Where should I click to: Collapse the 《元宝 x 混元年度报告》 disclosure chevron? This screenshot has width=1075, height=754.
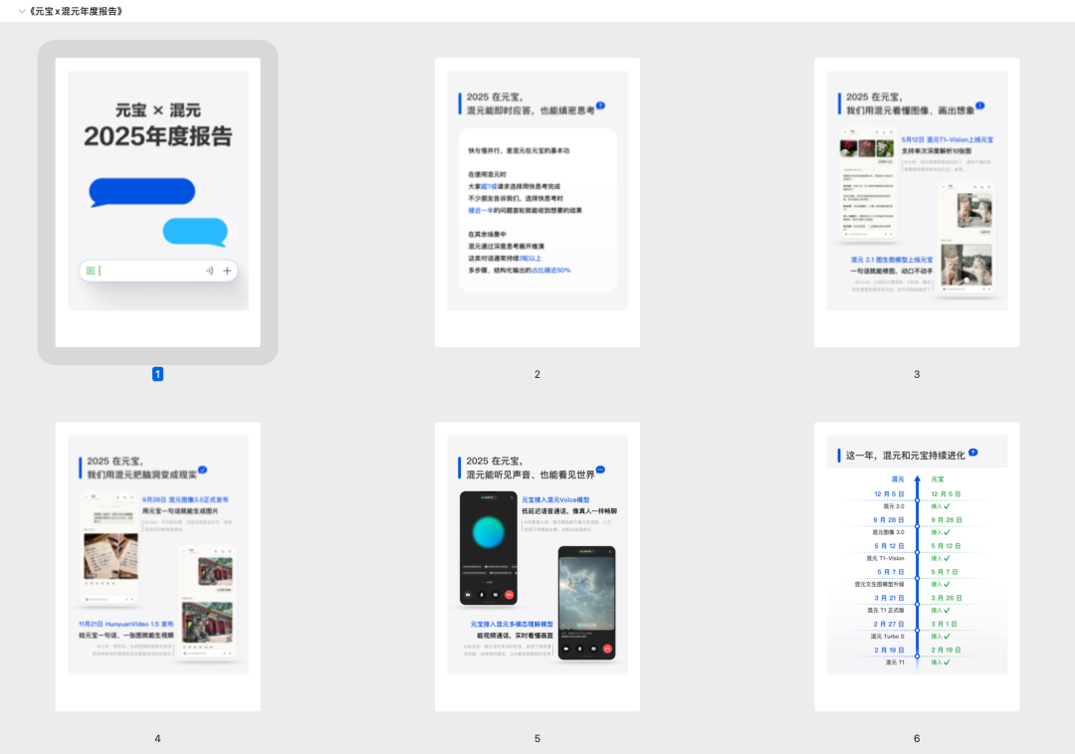[22, 11]
